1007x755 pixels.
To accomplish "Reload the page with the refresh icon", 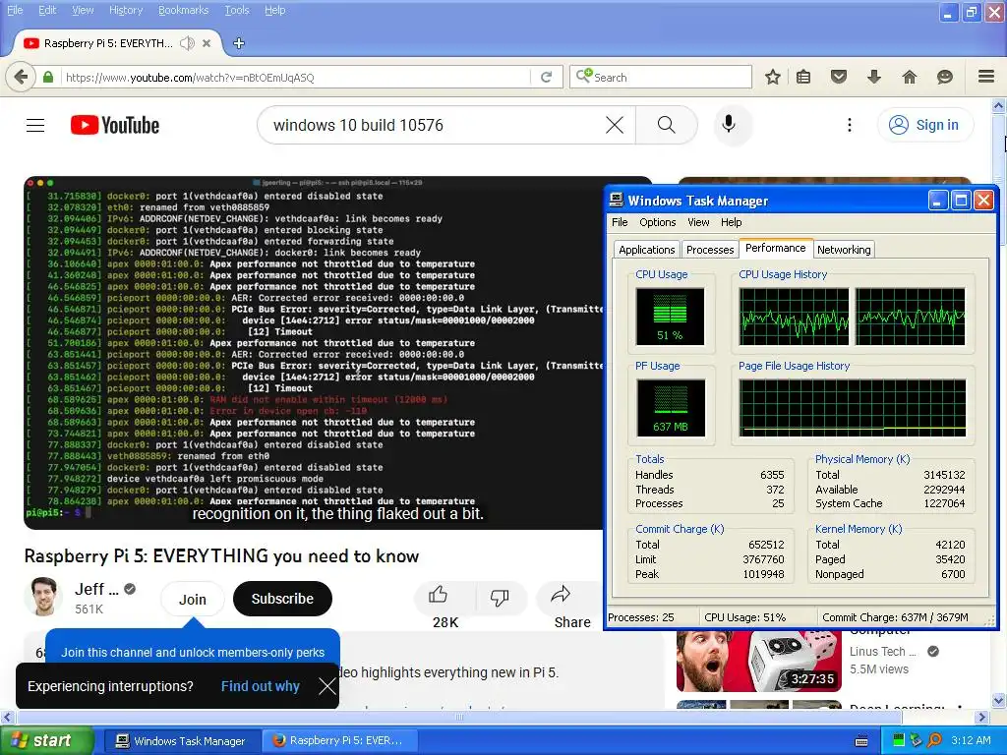I will pyautogui.click(x=546, y=77).
